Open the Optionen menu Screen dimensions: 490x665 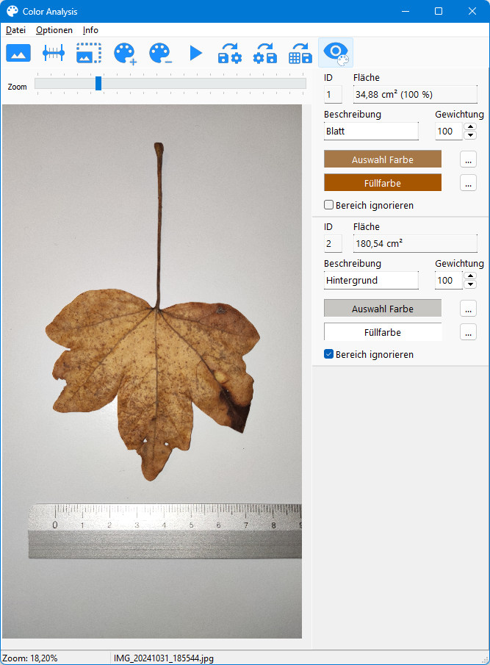click(54, 30)
